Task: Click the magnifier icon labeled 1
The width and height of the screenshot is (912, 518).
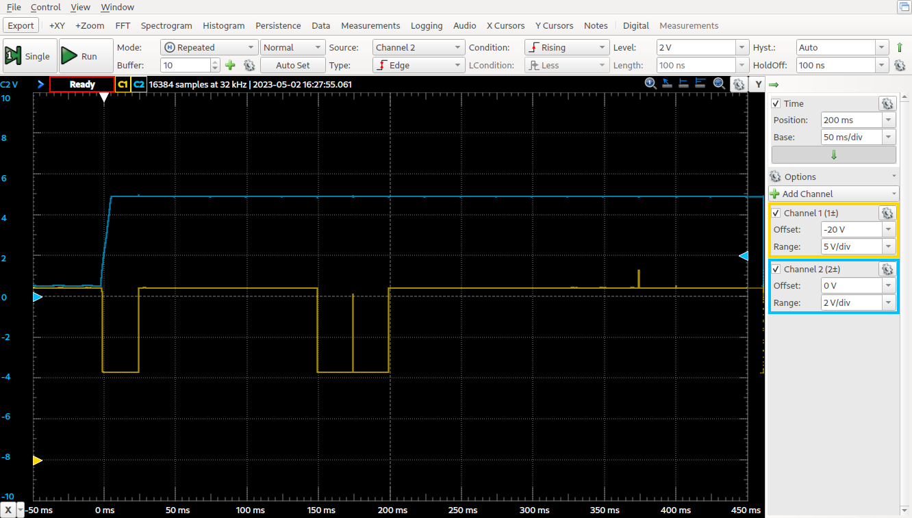Action: click(x=650, y=83)
